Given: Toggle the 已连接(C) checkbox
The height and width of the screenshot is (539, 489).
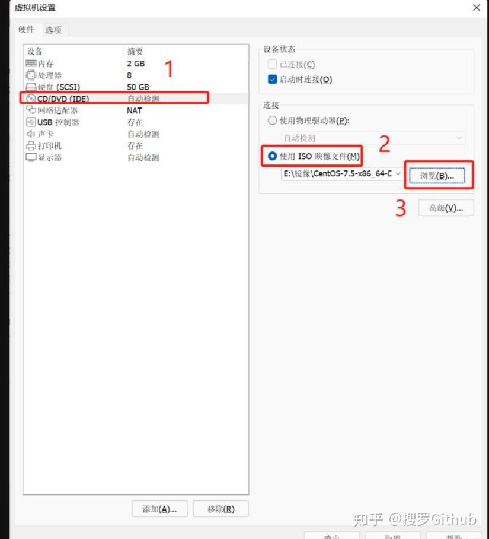Looking at the screenshot, I should [x=272, y=64].
